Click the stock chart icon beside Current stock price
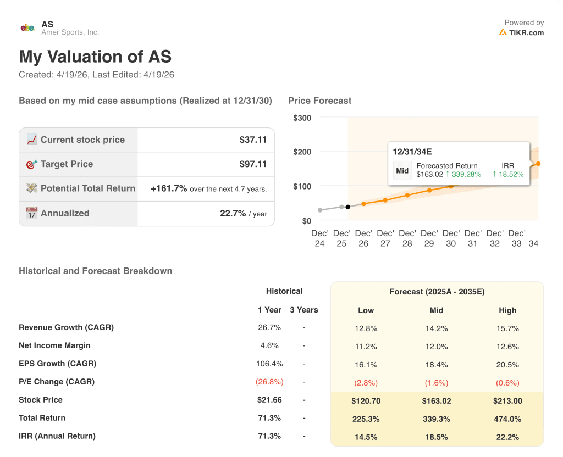 click(x=31, y=140)
